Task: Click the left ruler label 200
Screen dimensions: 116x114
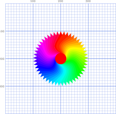Action: 2,59
